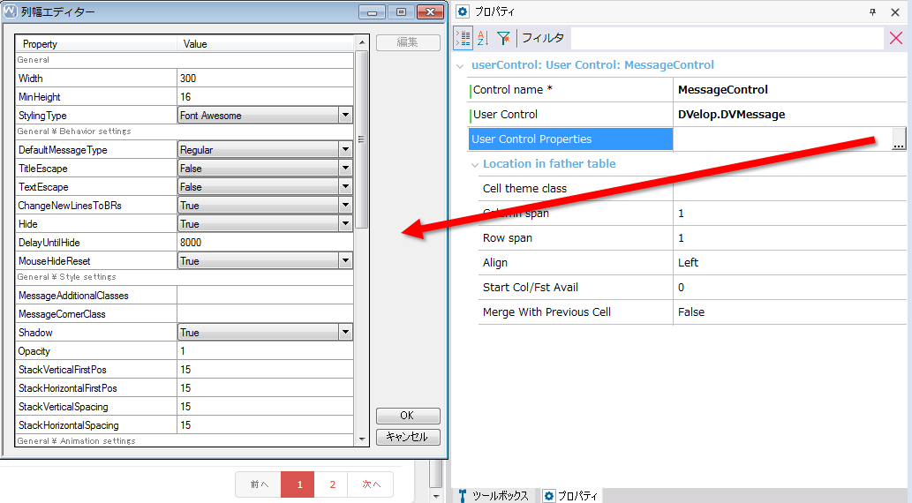
Task: Open the Shadow value dropdown
Action: coord(345,333)
